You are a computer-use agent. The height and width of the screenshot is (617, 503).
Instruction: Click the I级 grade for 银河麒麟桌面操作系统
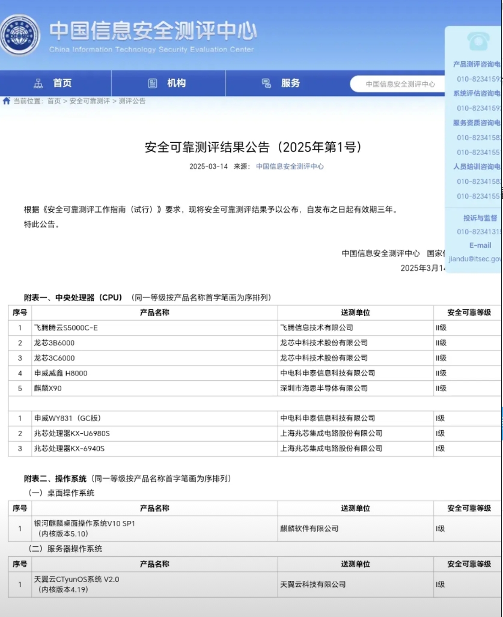pos(440,529)
